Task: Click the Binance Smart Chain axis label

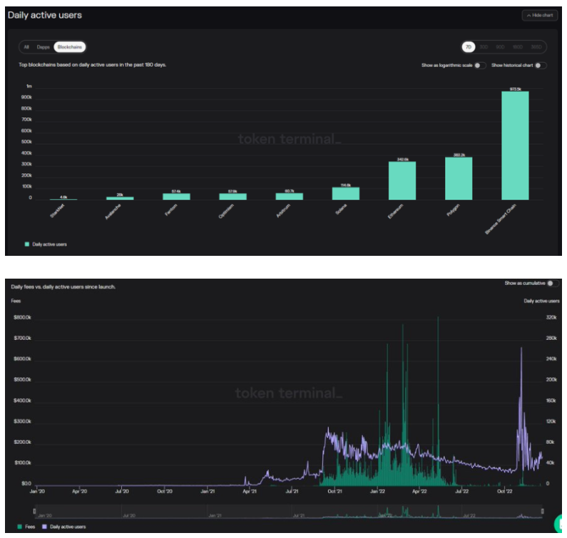Action: coord(501,219)
